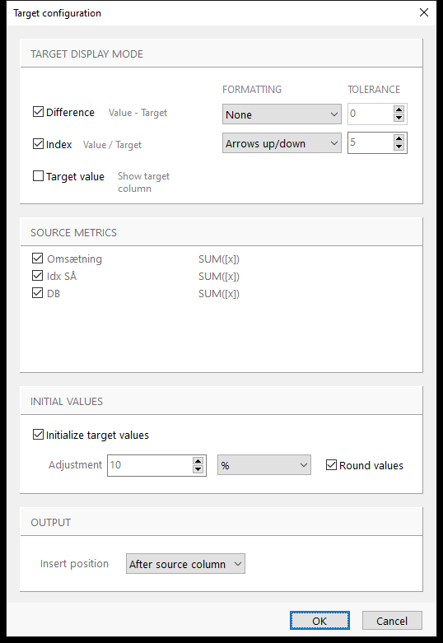The image size is (443, 643).
Task: Click the SUM([x]) text for DB
Action: (219, 294)
